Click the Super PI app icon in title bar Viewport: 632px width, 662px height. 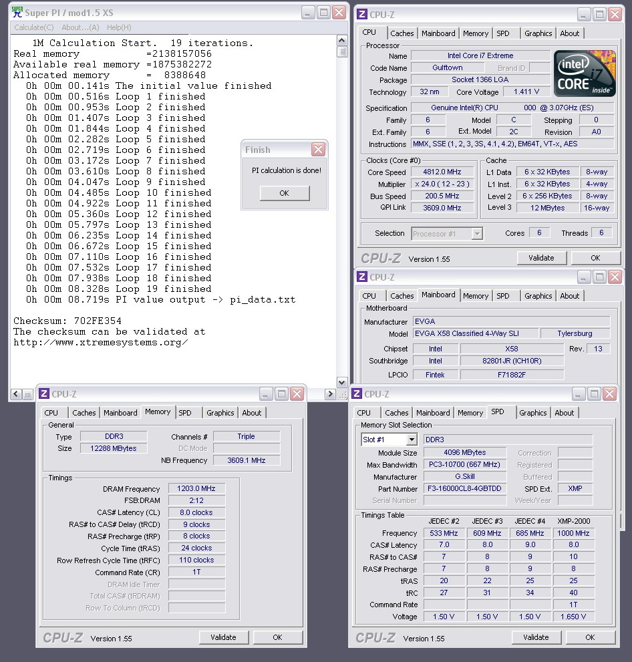[x=17, y=12]
